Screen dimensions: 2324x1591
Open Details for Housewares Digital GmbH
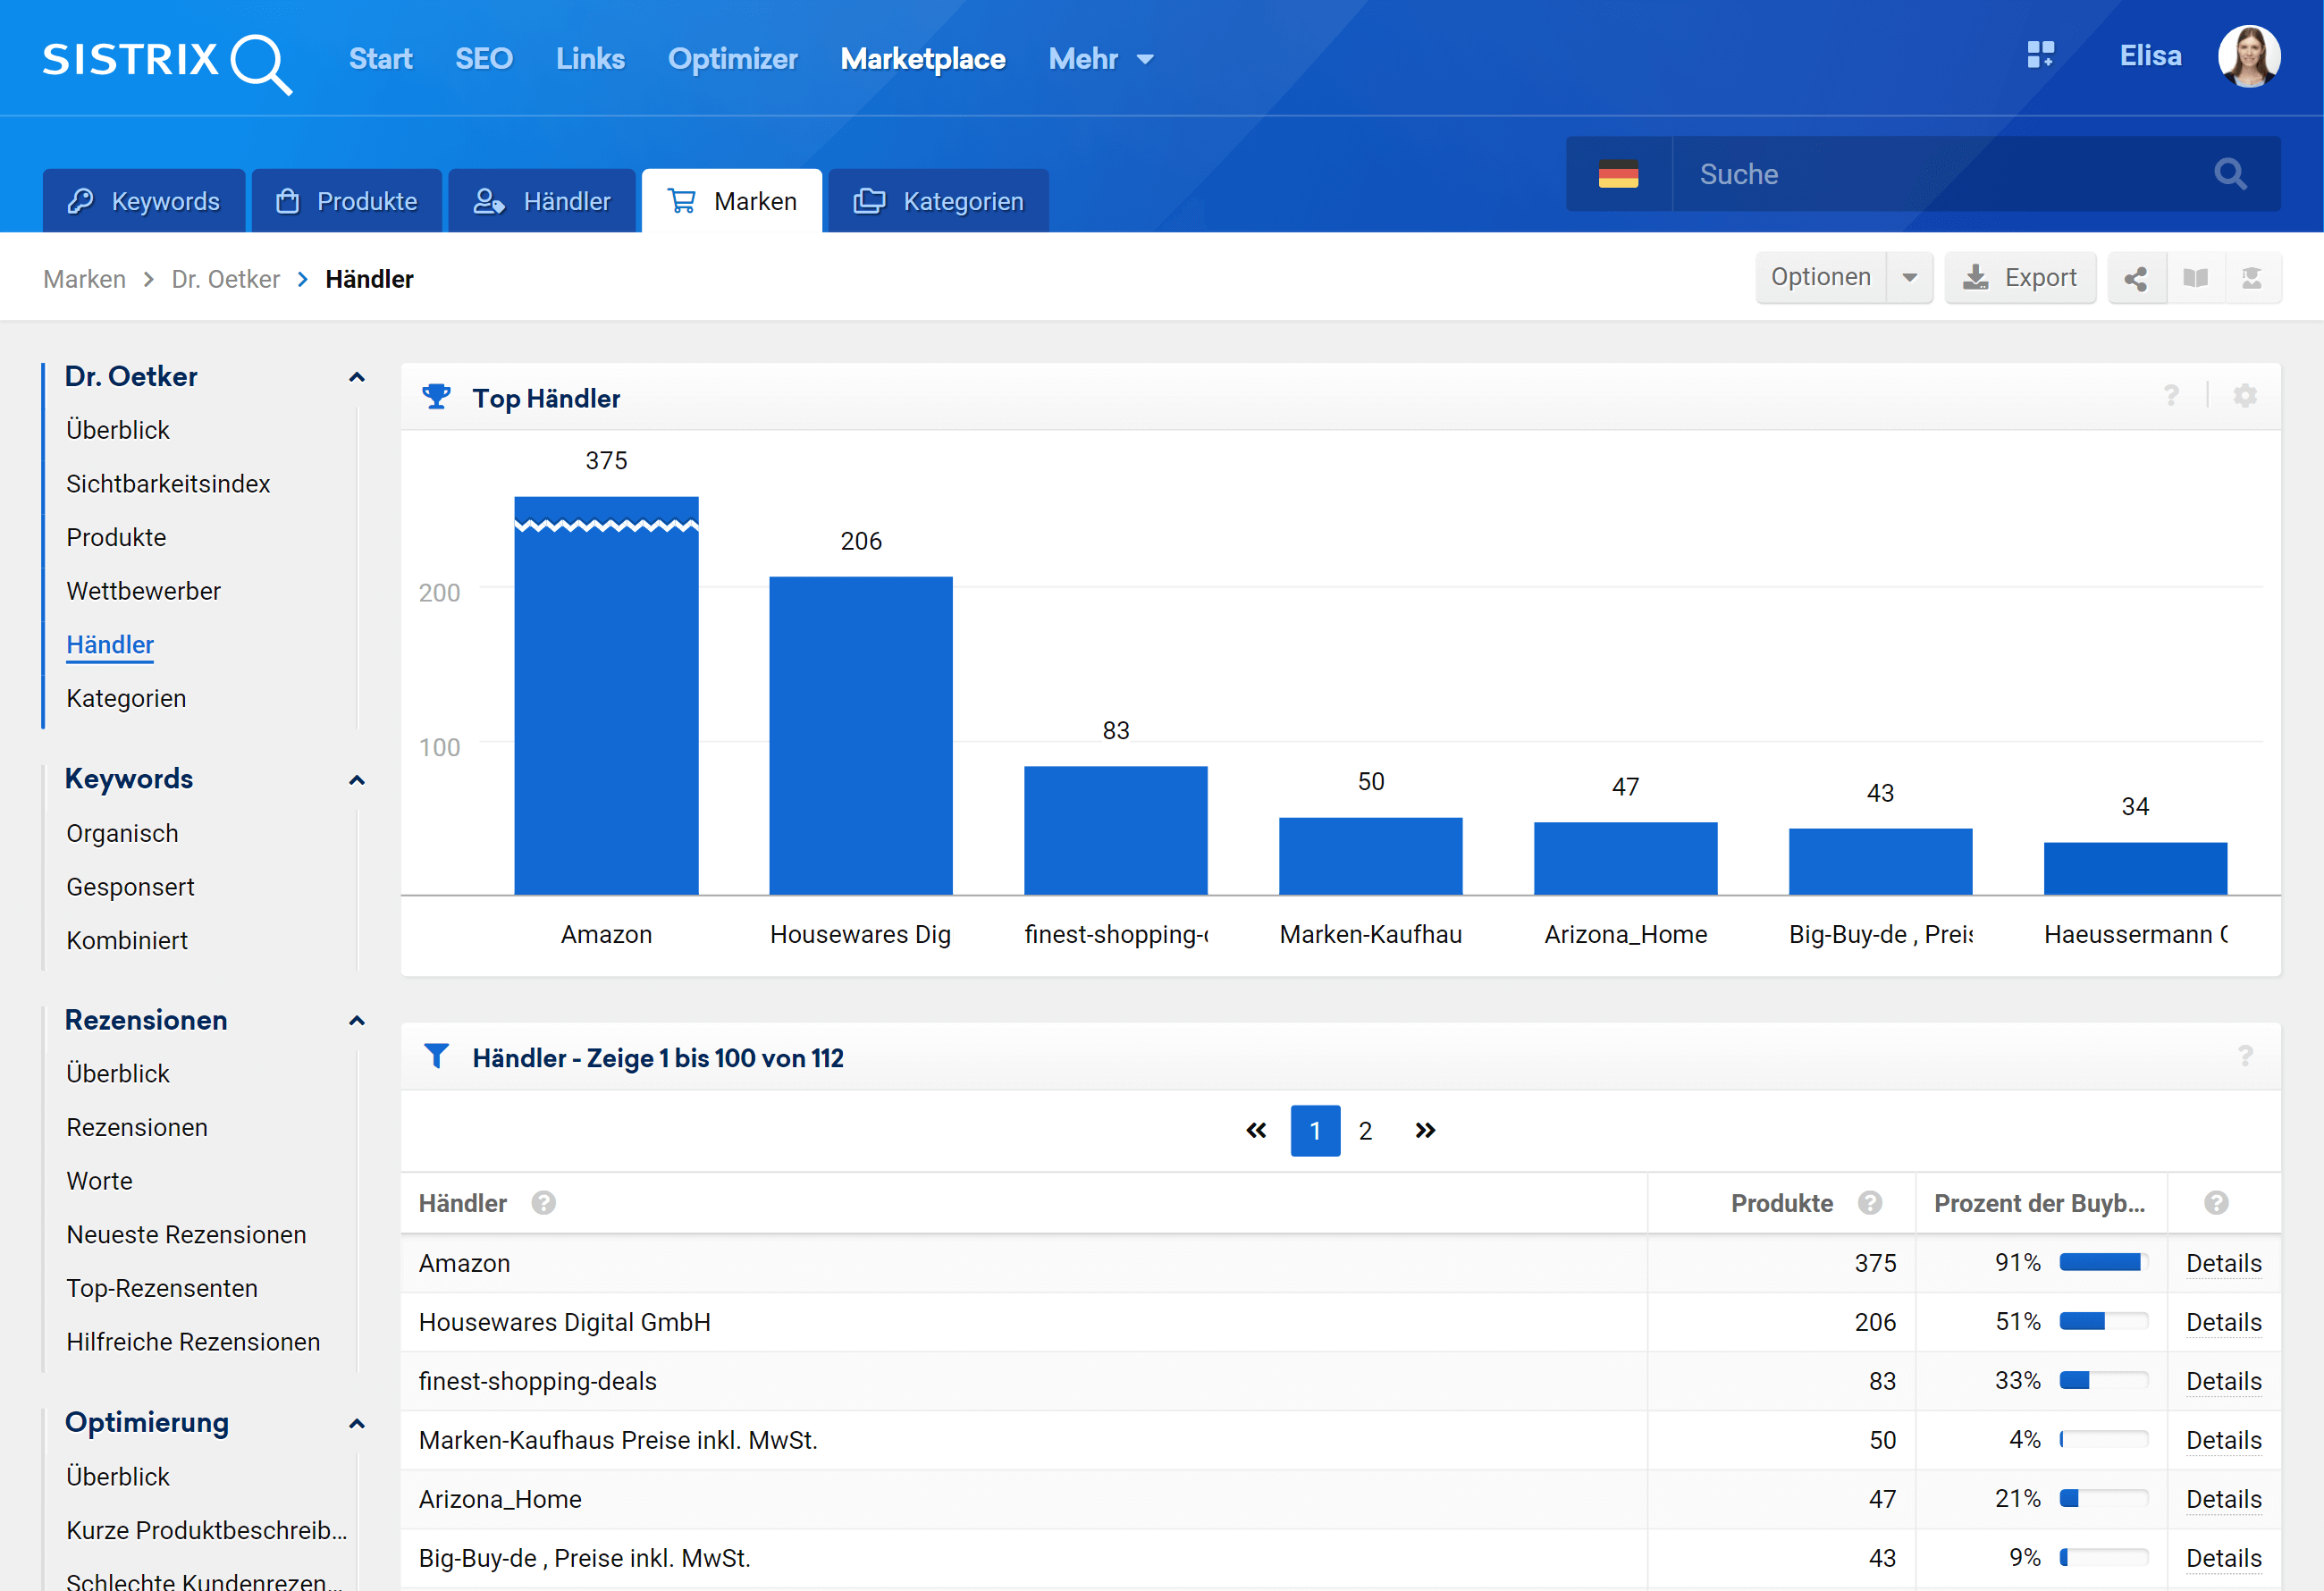(2223, 1322)
